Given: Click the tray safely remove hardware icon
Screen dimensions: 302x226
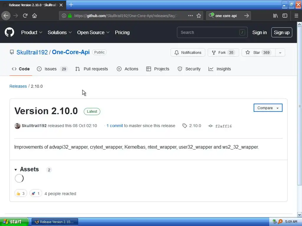Looking at the screenshot, I should click(275, 222).
